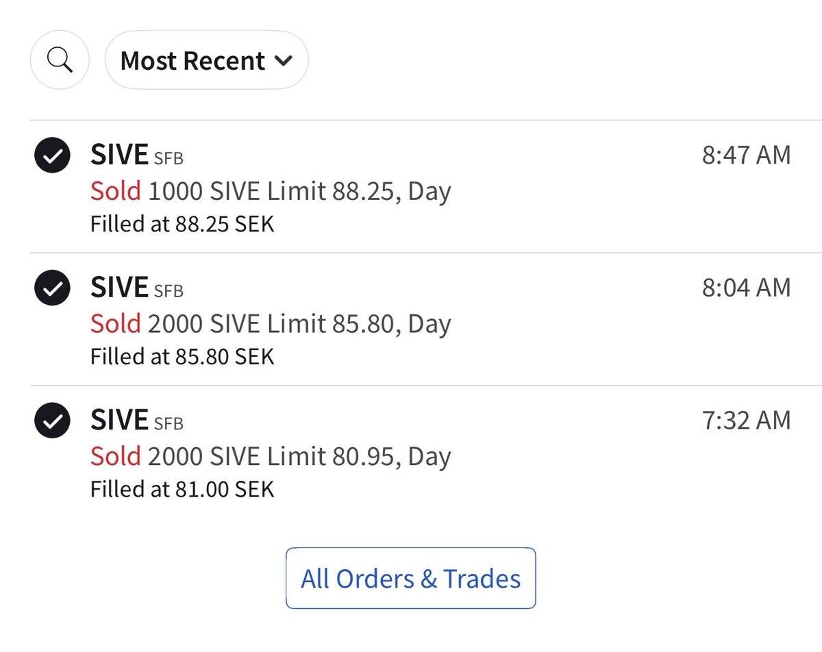Select the SIVE ticker in the 7:32 AM order
822x652 pixels.
119,420
